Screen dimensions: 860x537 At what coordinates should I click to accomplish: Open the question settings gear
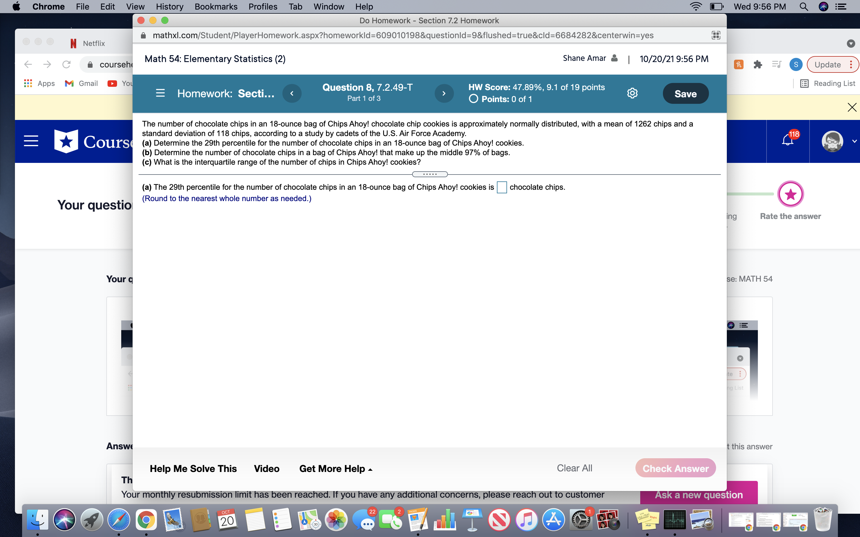pyautogui.click(x=632, y=93)
